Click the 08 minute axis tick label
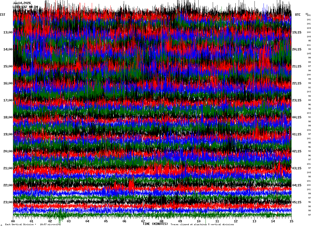This screenshot has height=228, width=312. click(x=162, y=221)
